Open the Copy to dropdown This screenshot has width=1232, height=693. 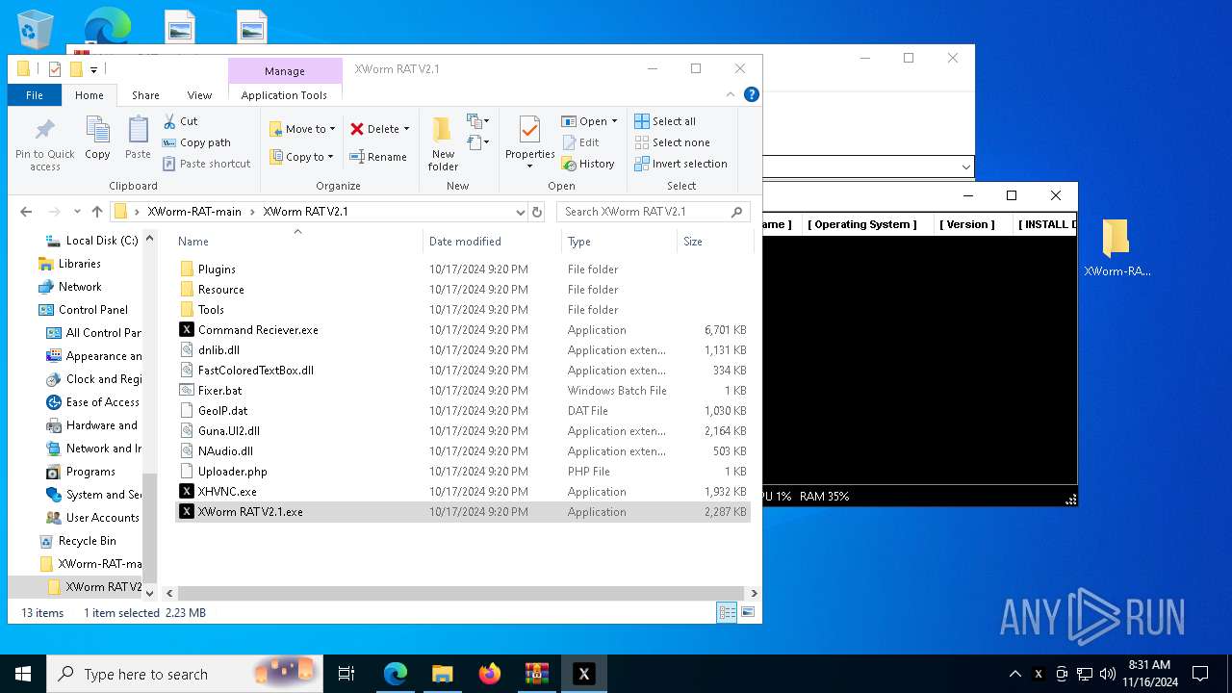pyautogui.click(x=300, y=157)
